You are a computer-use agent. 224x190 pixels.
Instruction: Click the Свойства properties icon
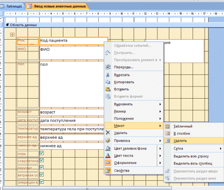[x=108, y=170]
